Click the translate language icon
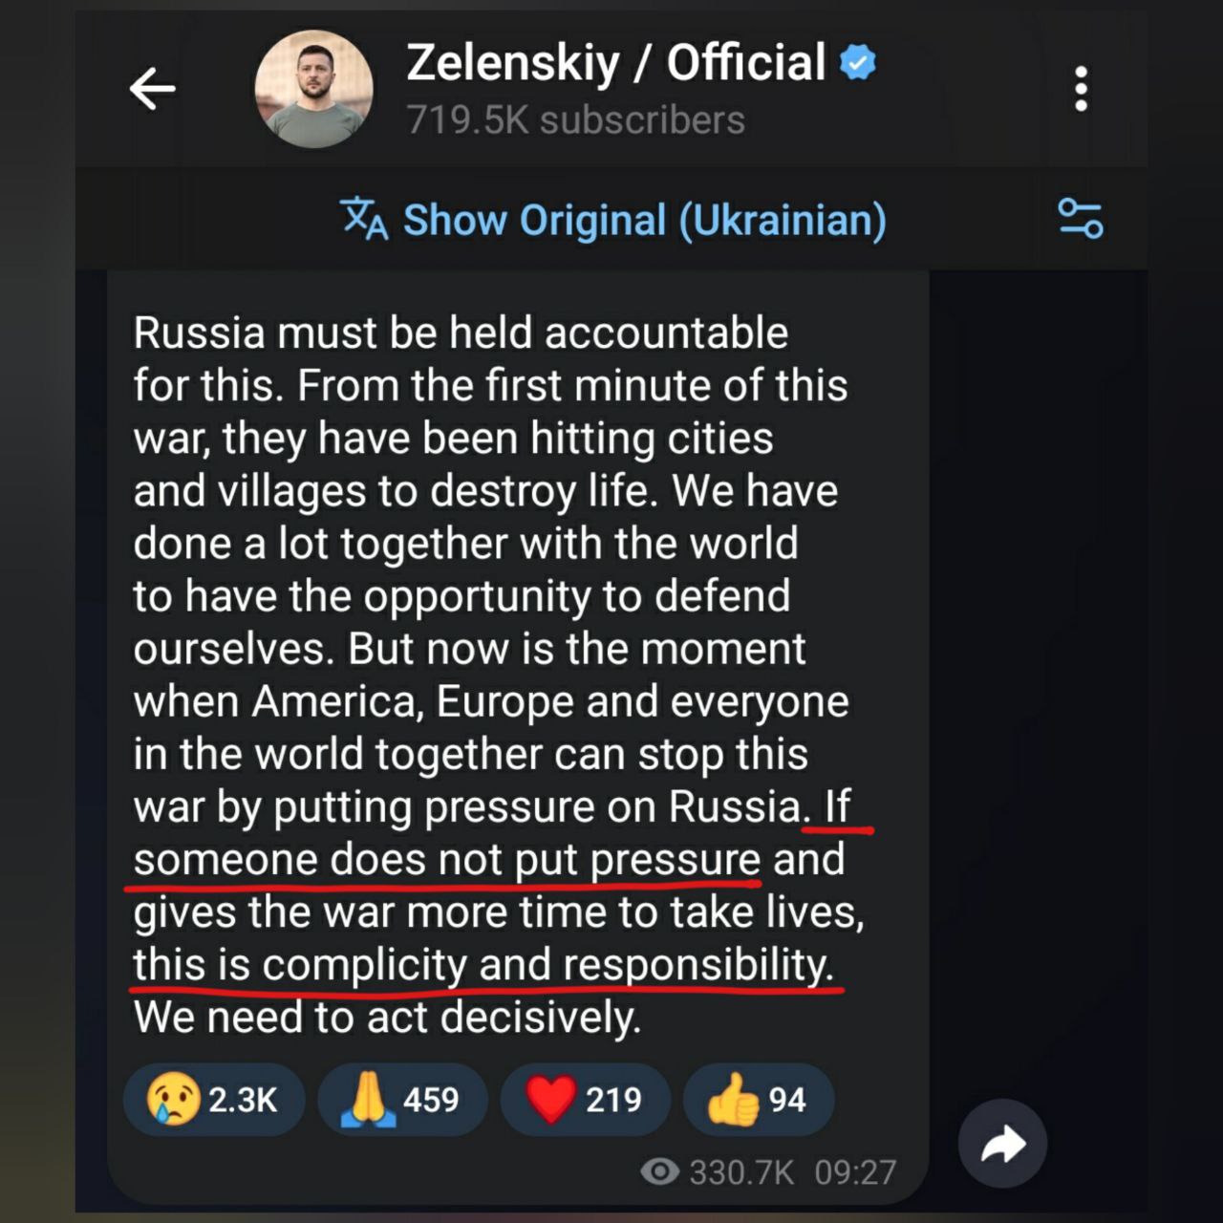 click(364, 219)
